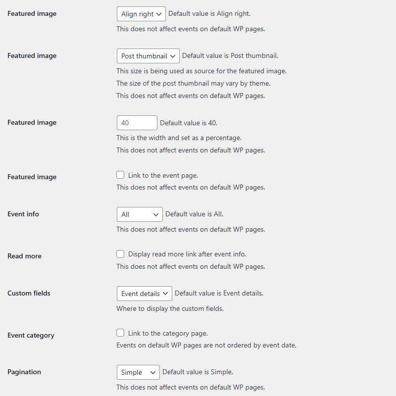This screenshot has height=396, width=396.
Task: Click the text Display read more link after event info
Action: tap(187, 253)
